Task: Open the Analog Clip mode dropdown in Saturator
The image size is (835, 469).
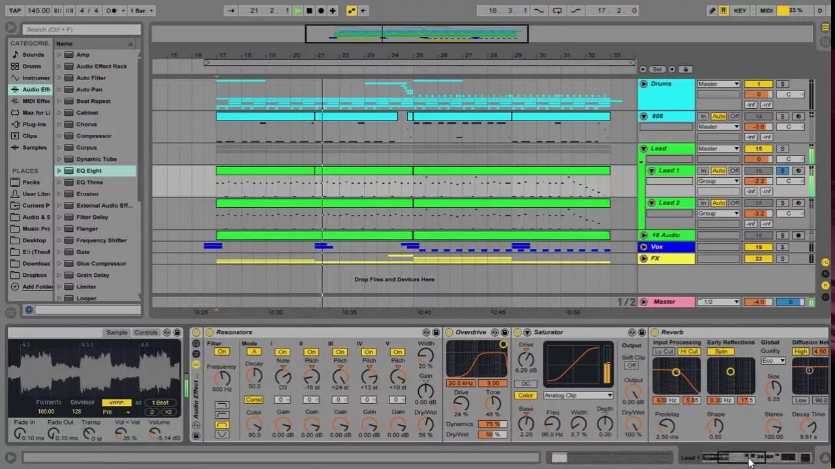Action: coord(578,395)
